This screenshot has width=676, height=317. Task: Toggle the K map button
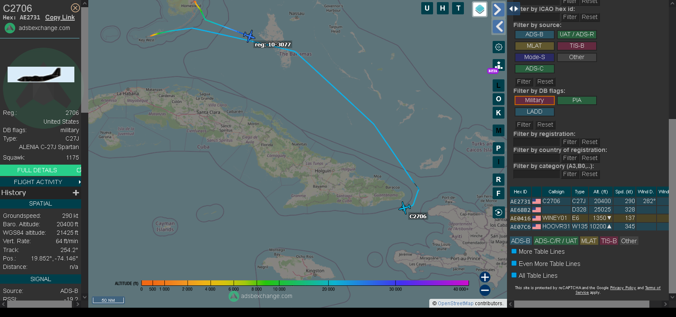tap(499, 113)
